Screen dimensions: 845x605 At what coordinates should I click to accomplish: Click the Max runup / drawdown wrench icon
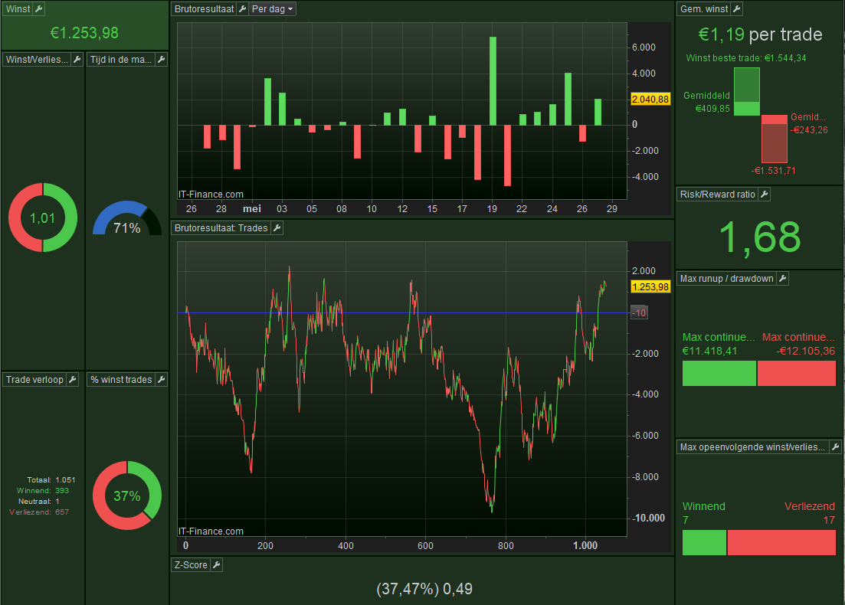click(x=782, y=279)
